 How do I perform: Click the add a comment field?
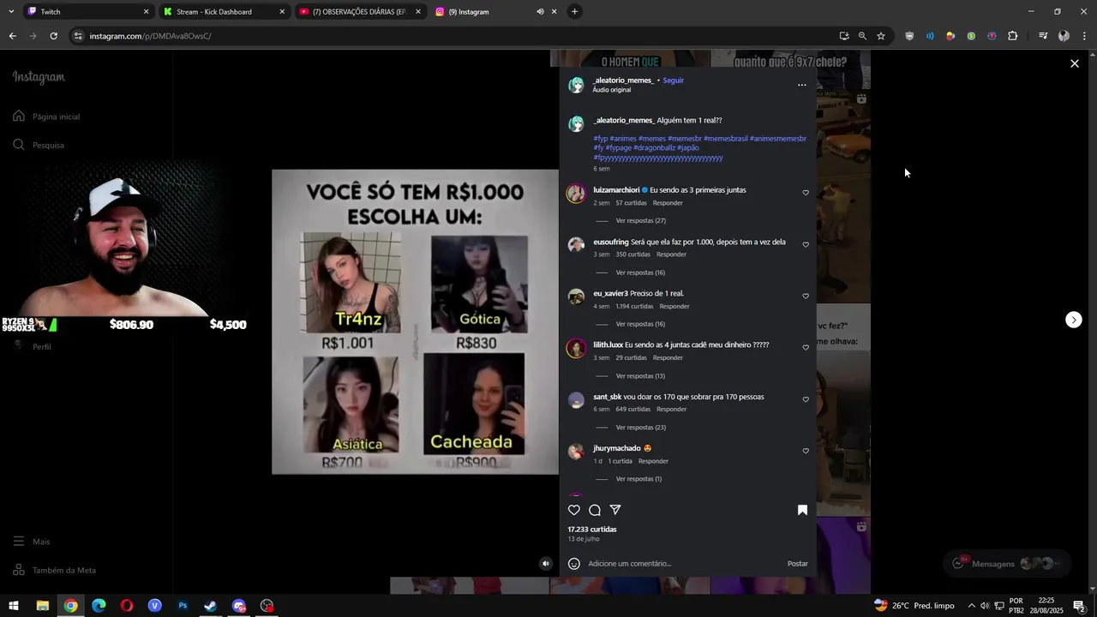[686, 564]
